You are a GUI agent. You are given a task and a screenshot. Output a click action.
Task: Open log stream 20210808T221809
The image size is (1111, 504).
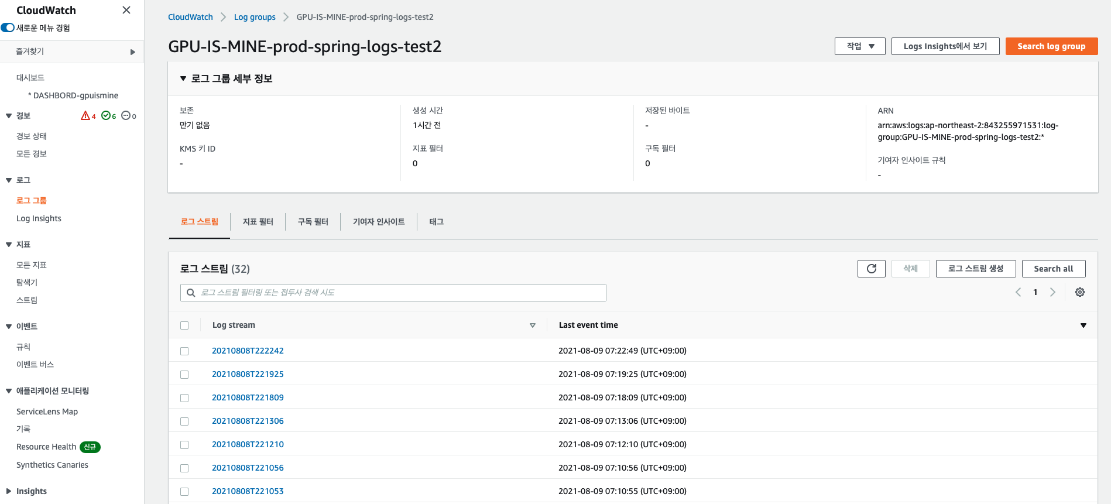(248, 397)
